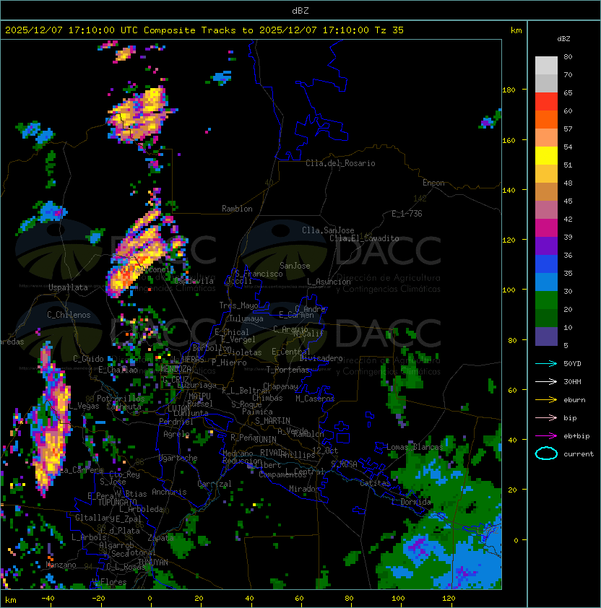Click the 'E_1-736' map label
Image resolution: width=601 pixels, height=608 pixels.
pos(407,214)
